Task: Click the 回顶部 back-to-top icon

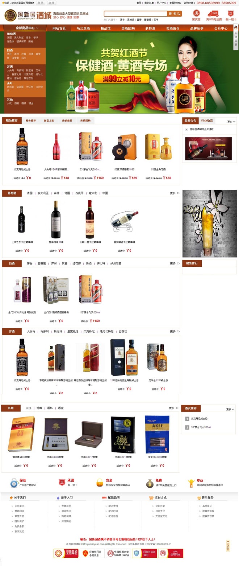Action: (228, 545)
